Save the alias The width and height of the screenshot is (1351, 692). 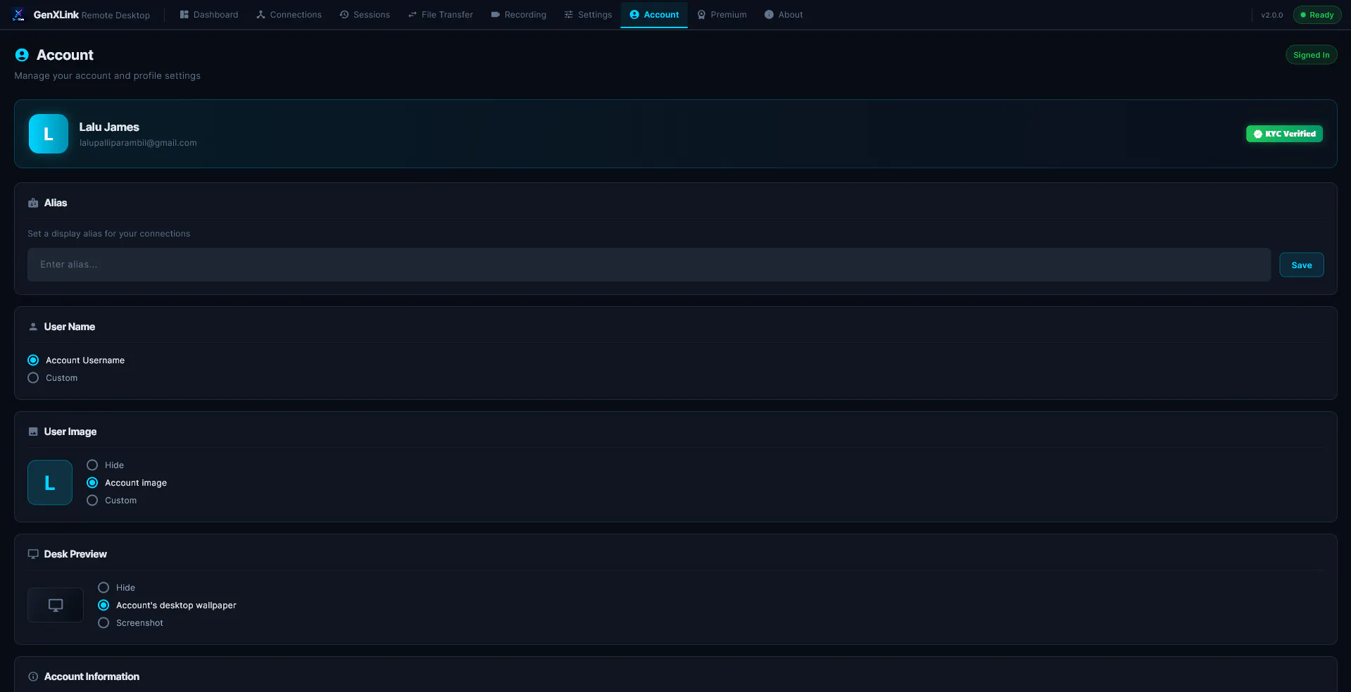1301,265
